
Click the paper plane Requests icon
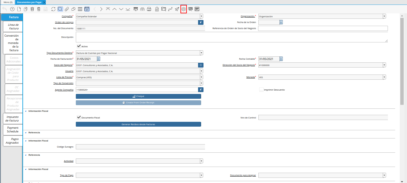[x=177, y=9]
